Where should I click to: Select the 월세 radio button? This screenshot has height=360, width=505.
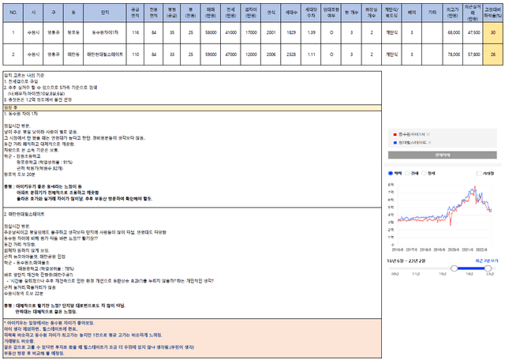[x=425, y=174]
